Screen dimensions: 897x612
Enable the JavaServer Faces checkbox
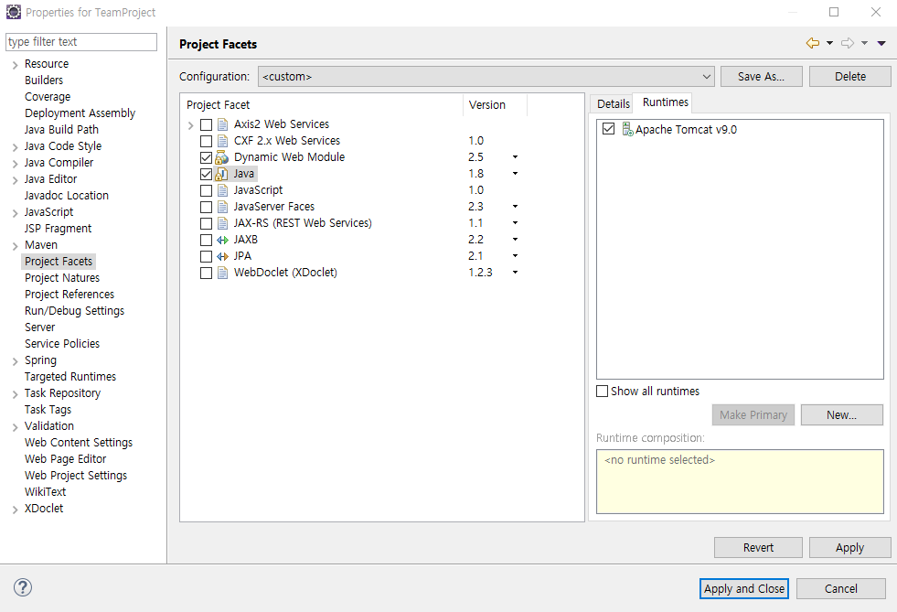pyautogui.click(x=206, y=207)
